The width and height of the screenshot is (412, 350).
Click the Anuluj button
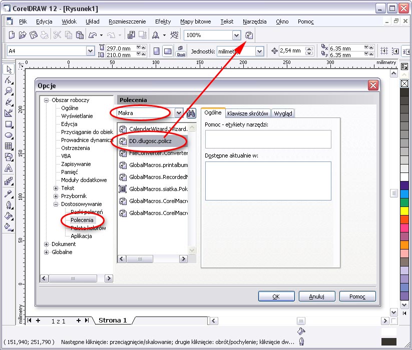point(316,296)
